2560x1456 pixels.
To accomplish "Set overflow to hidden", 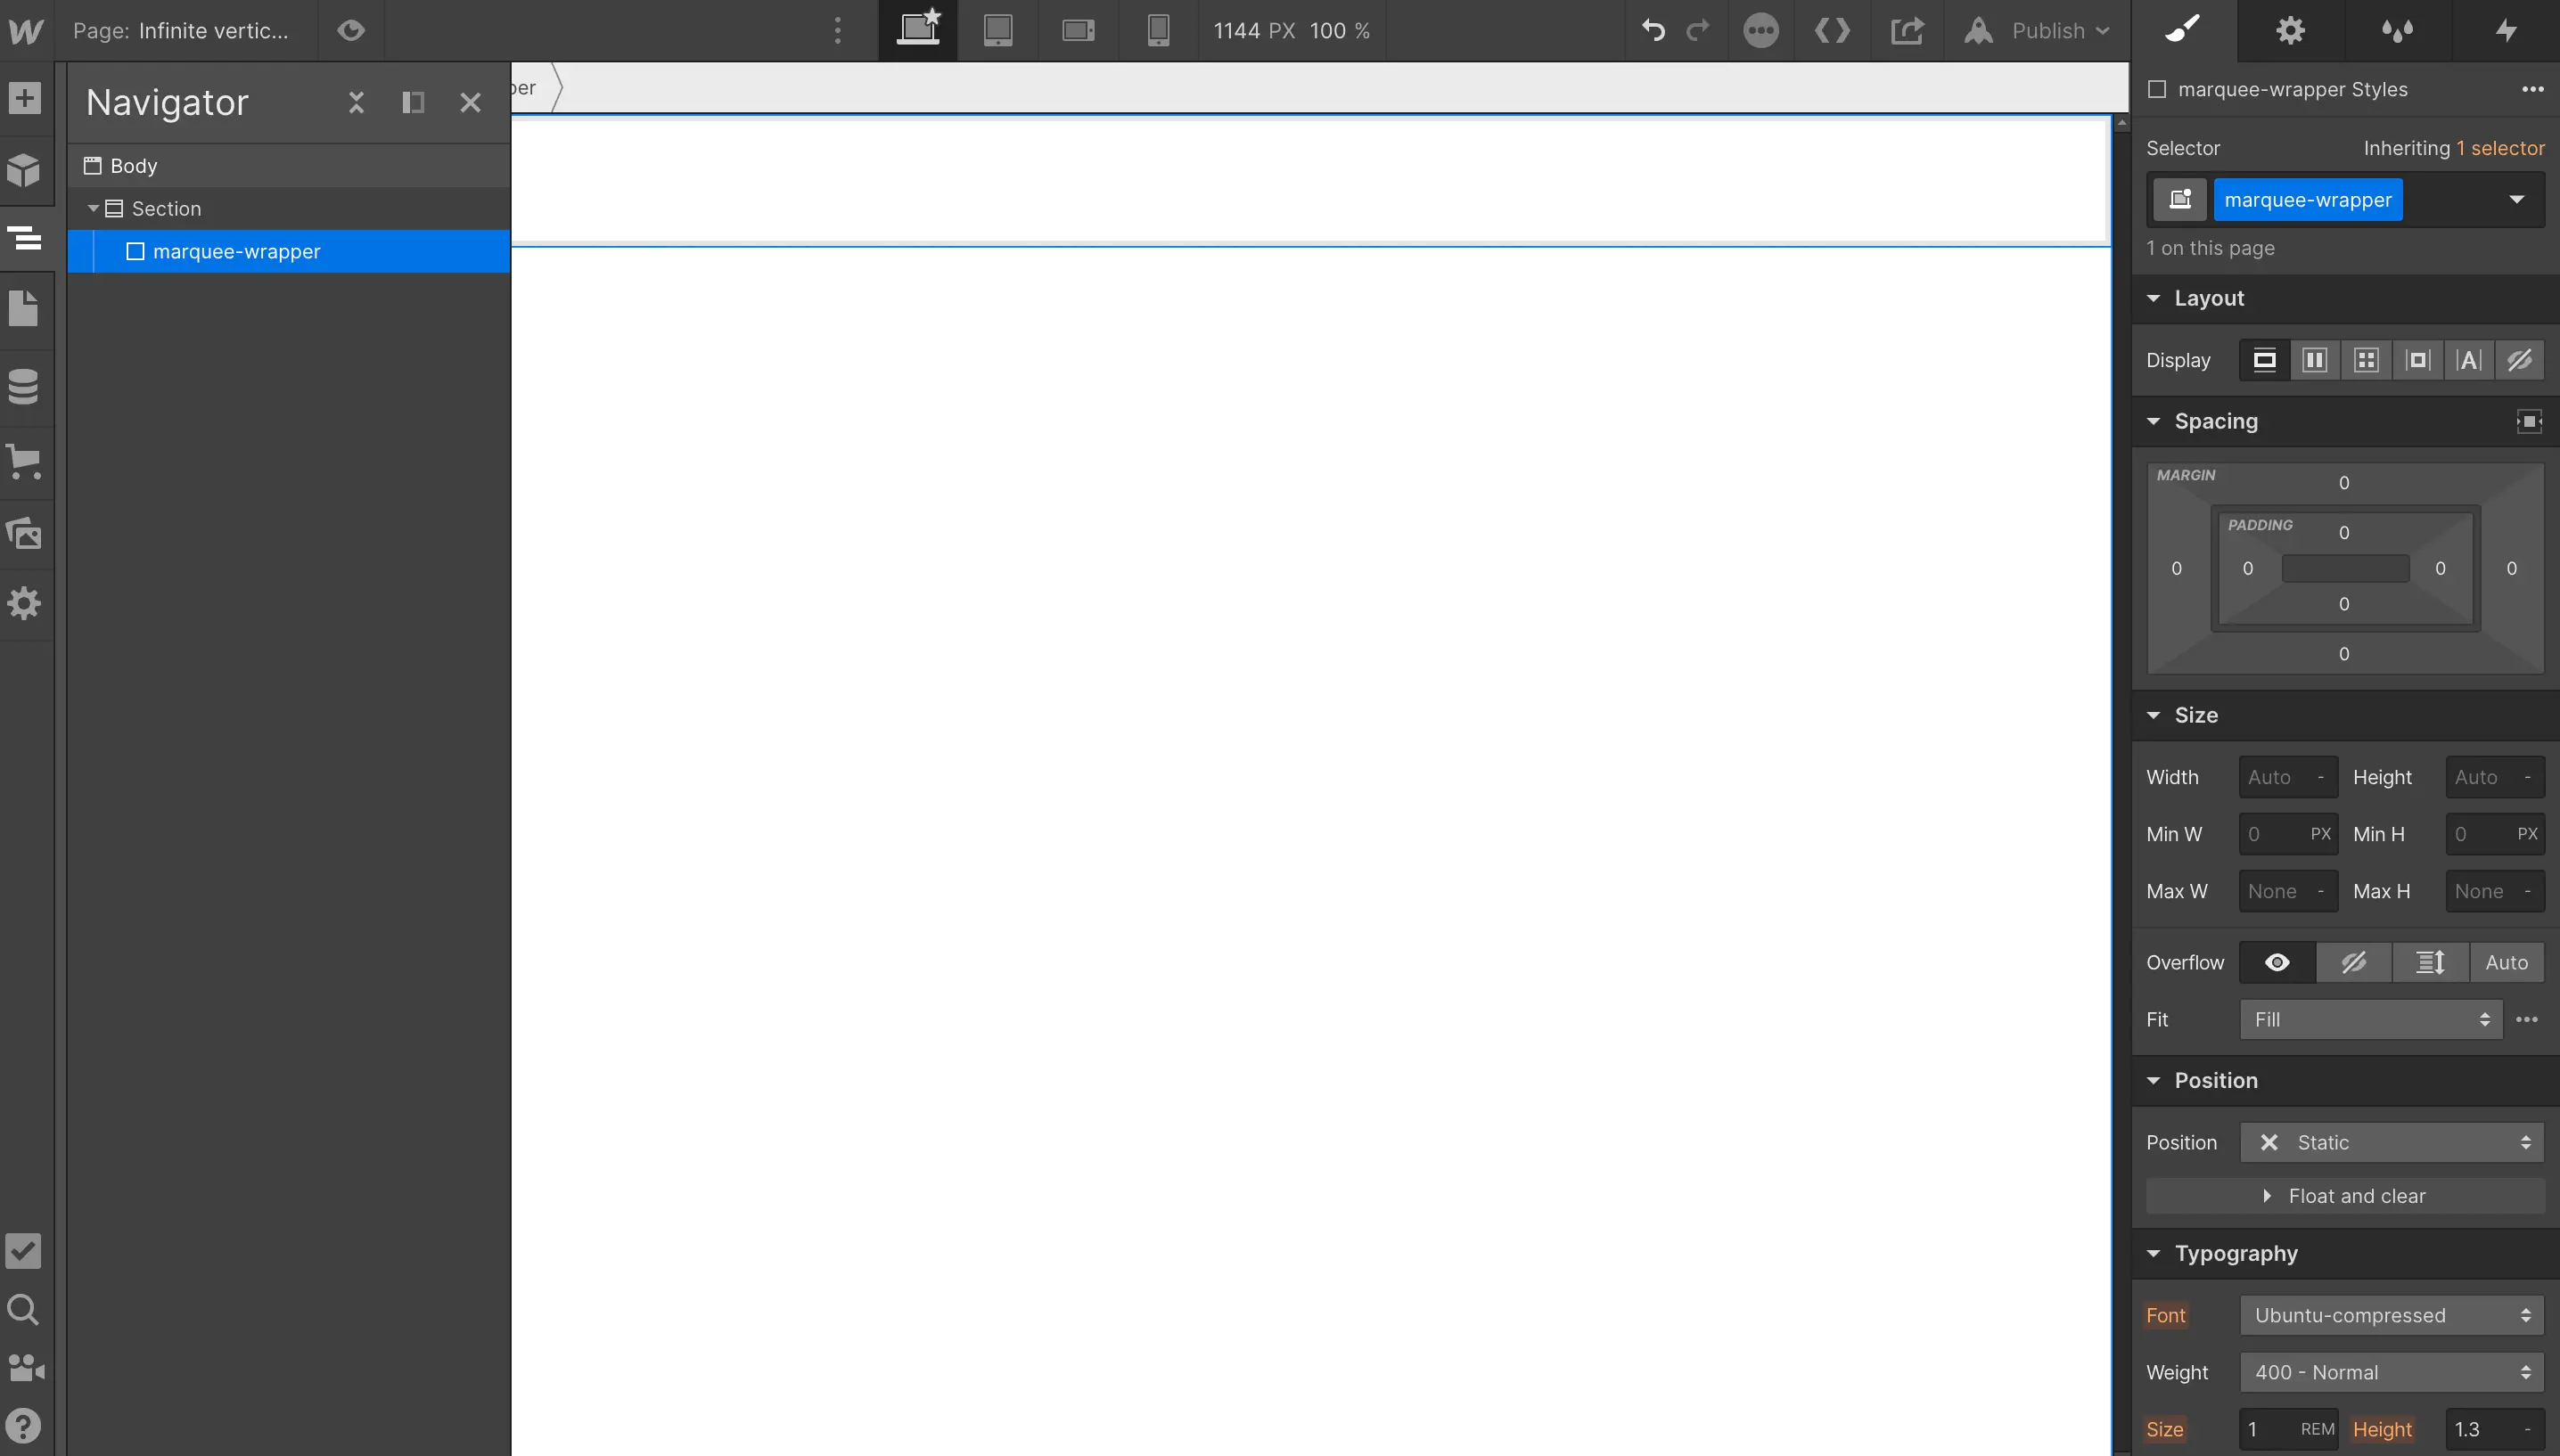I will (x=2353, y=962).
